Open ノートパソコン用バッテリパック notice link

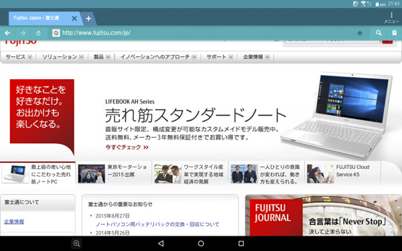(x=157, y=224)
